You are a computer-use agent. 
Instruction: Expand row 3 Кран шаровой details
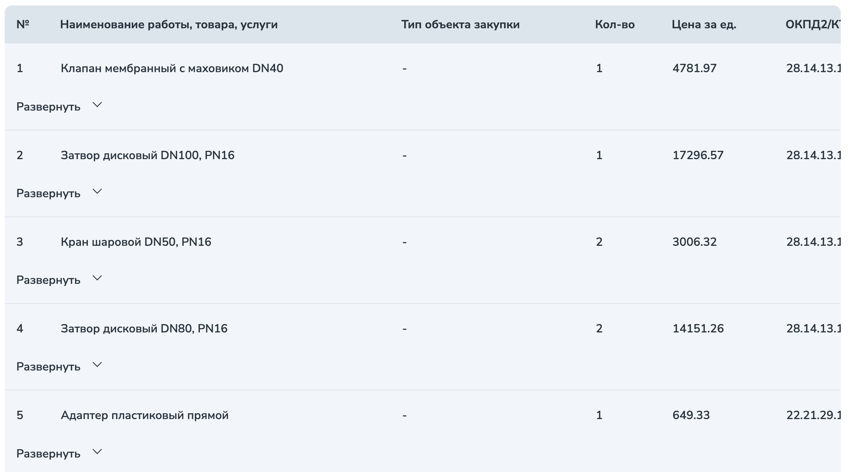(59, 280)
